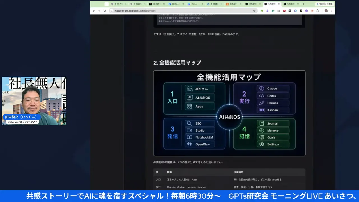Click the Memory brain icon

tap(262, 130)
